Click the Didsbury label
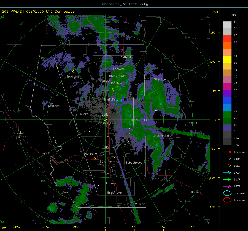 104,123
